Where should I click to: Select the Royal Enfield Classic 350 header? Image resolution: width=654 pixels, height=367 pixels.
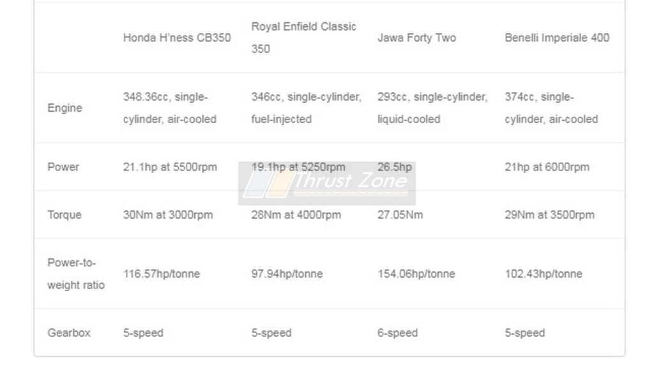pos(303,38)
